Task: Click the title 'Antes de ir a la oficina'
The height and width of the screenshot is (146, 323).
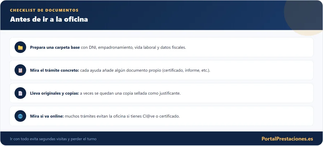Action: point(49,19)
